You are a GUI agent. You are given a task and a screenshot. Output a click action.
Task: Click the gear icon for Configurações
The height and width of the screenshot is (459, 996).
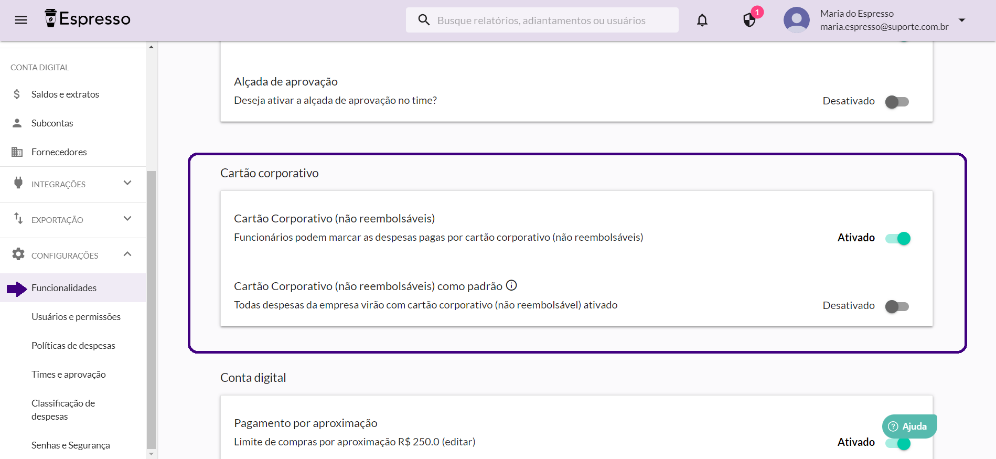pyautogui.click(x=18, y=254)
